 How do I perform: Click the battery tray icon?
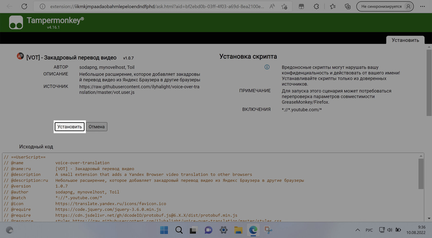(x=398, y=230)
